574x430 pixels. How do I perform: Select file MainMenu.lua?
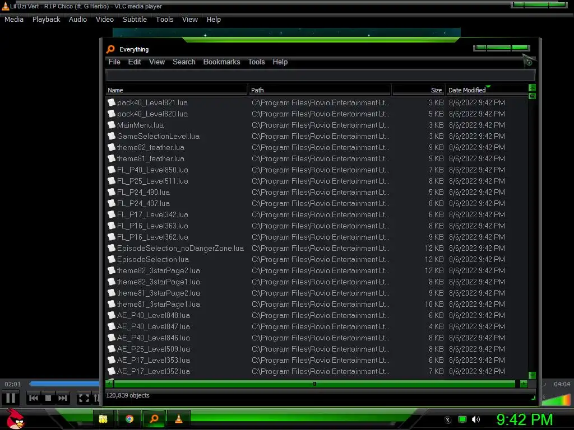pos(140,125)
